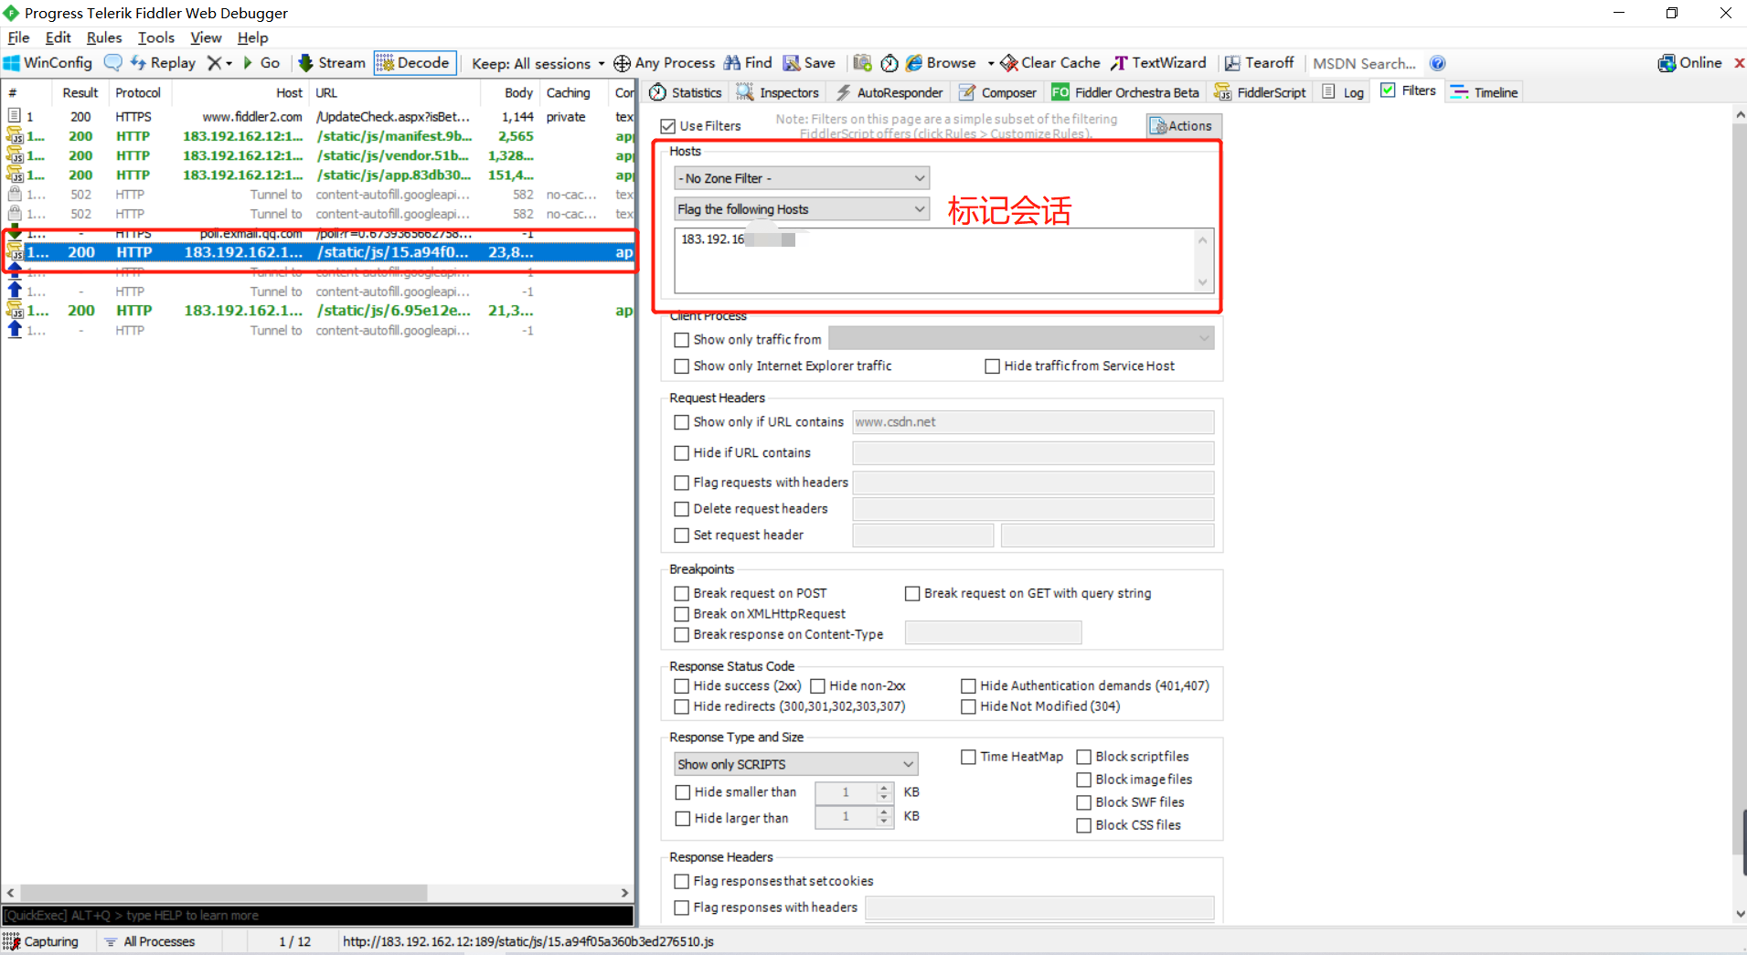Image resolution: width=1747 pixels, height=955 pixels.
Task: Save sessions using the Save icon
Action: coord(809,62)
